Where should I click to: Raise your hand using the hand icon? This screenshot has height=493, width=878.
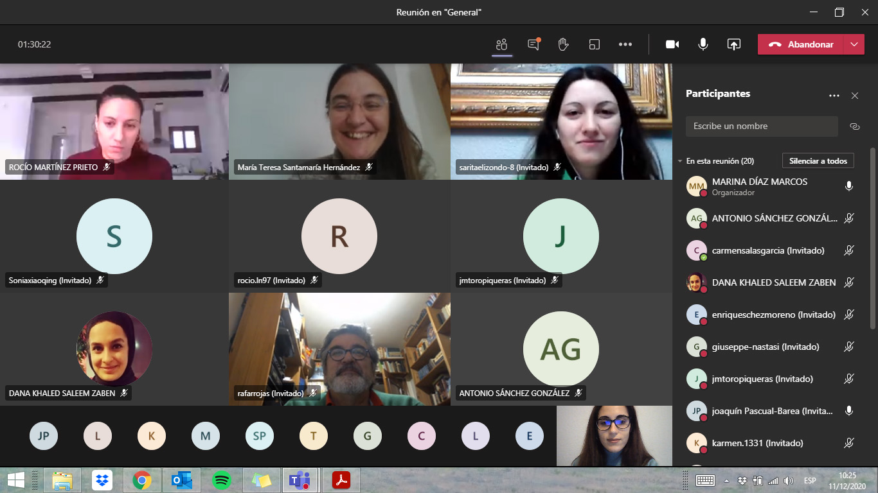[564, 44]
